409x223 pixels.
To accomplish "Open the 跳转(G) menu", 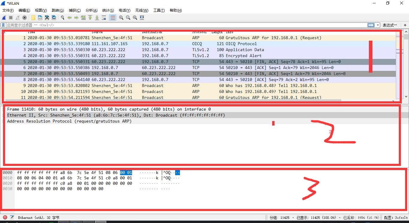I will [x=58, y=10].
